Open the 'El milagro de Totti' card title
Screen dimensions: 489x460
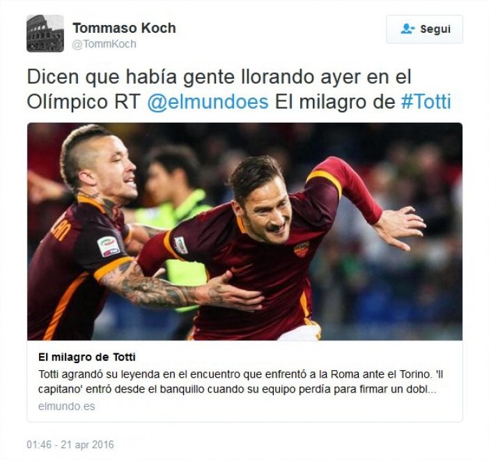click(x=87, y=357)
